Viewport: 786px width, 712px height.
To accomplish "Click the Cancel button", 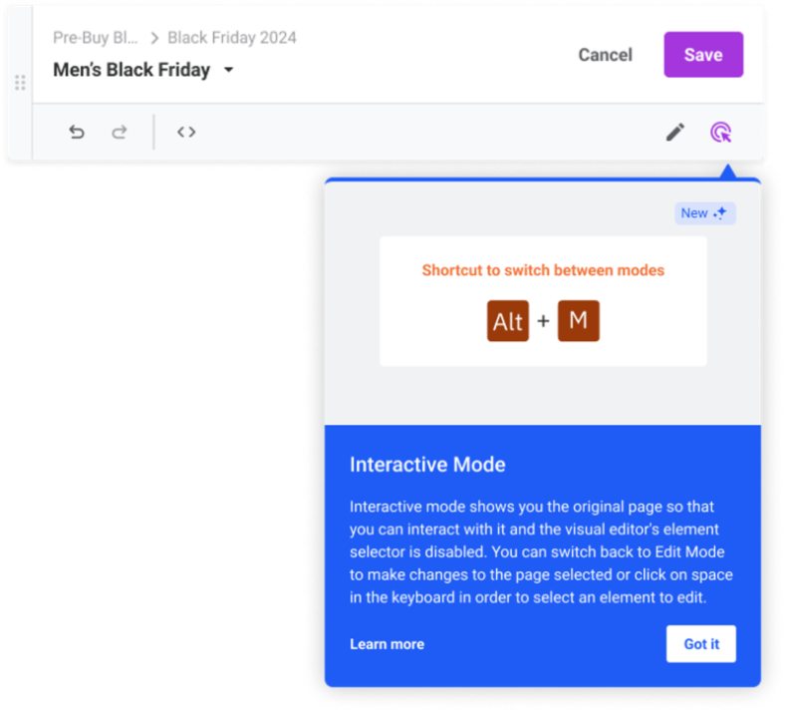I will tap(605, 55).
